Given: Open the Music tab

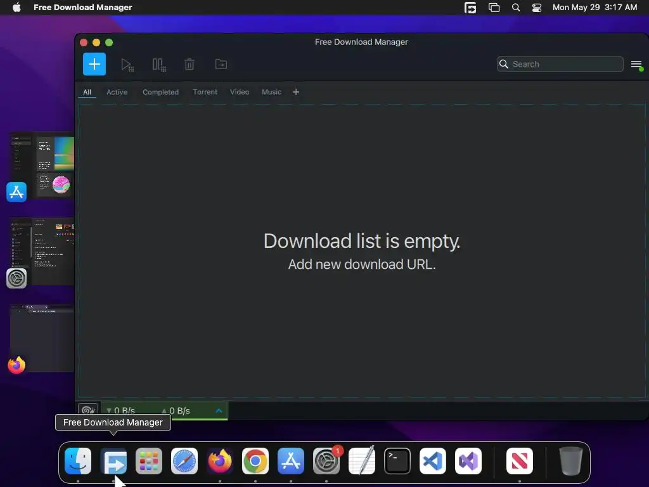Looking at the screenshot, I should tap(271, 92).
